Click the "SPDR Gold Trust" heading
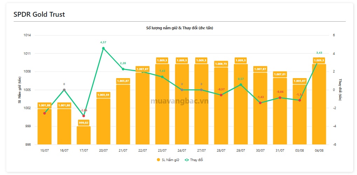The image size is (357, 175). [39, 15]
